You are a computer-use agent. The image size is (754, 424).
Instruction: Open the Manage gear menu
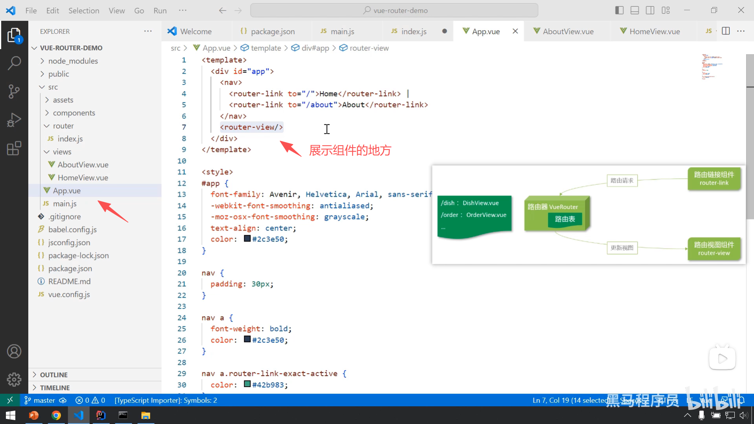(x=14, y=379)
